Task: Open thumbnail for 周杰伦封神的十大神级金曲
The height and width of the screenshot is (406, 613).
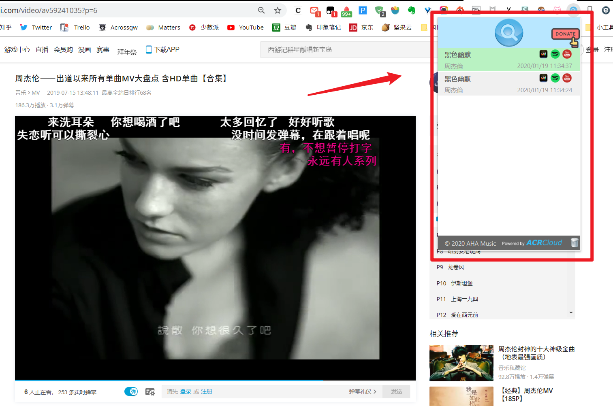Action: click(461, 363)
